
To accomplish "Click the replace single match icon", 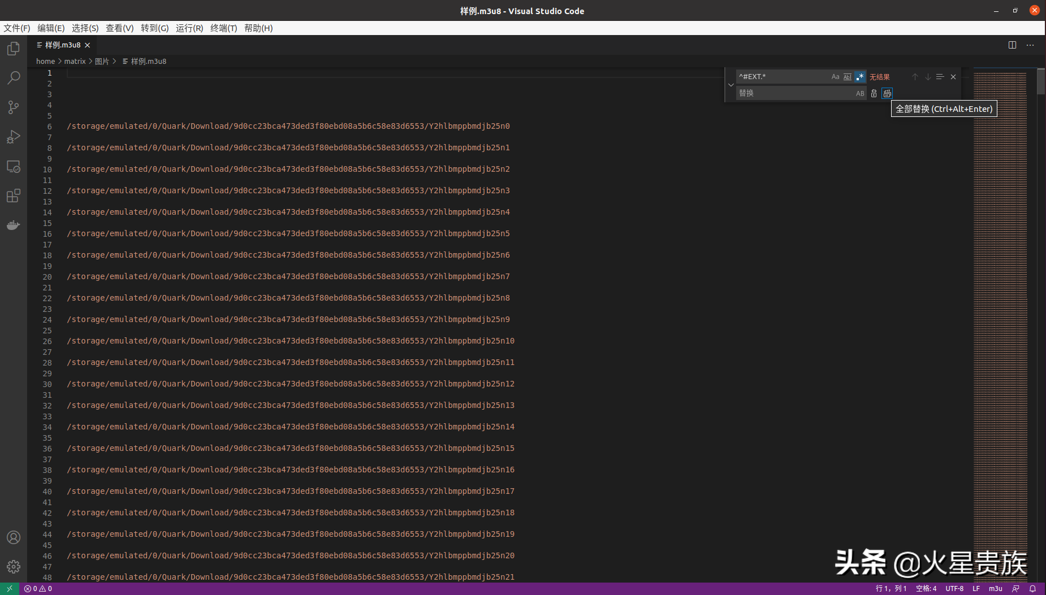I will click(x=874, y=93).
